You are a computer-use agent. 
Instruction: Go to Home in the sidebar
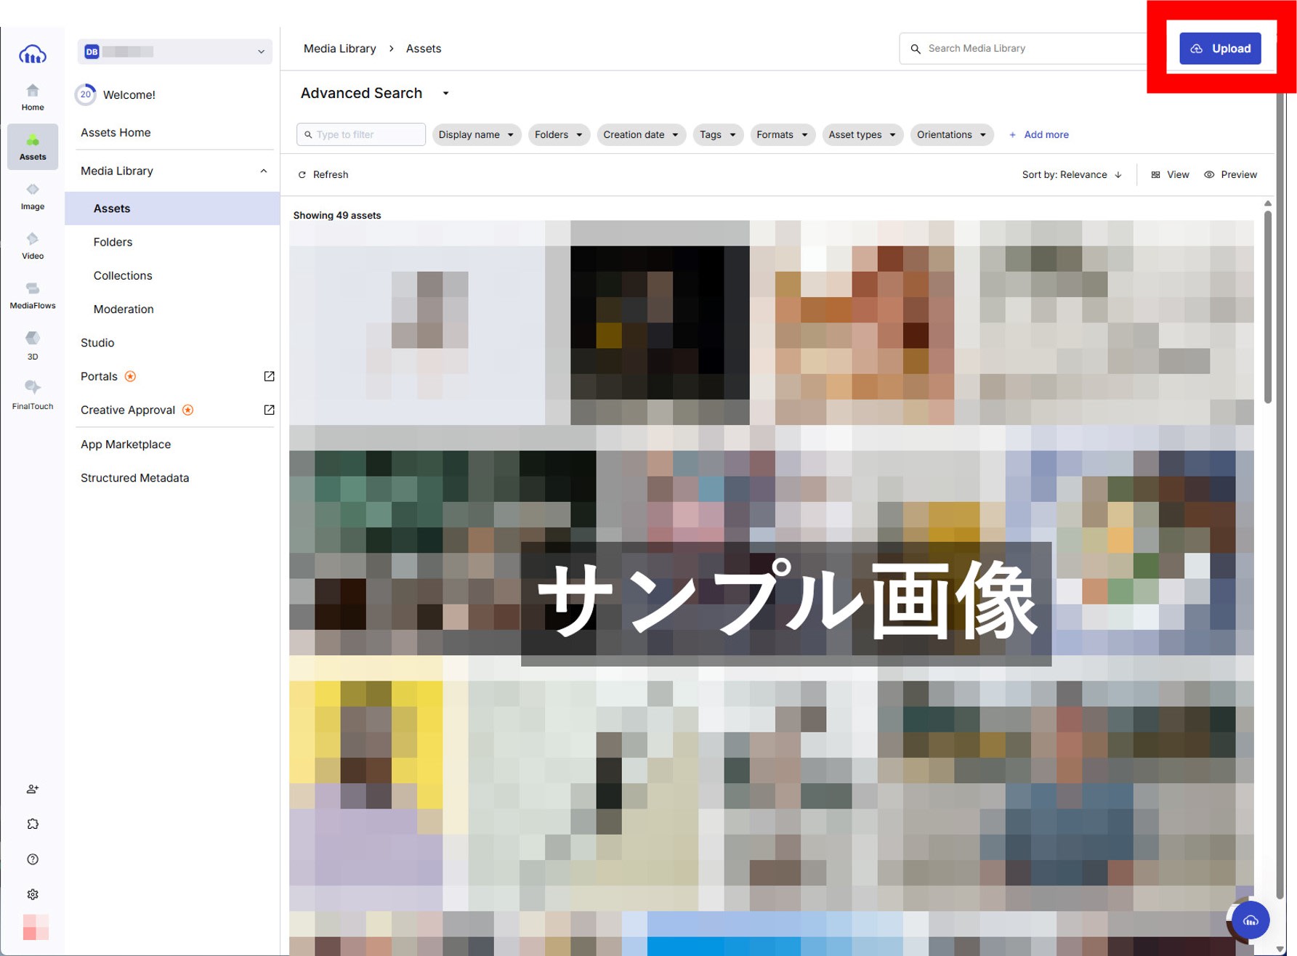33,97
